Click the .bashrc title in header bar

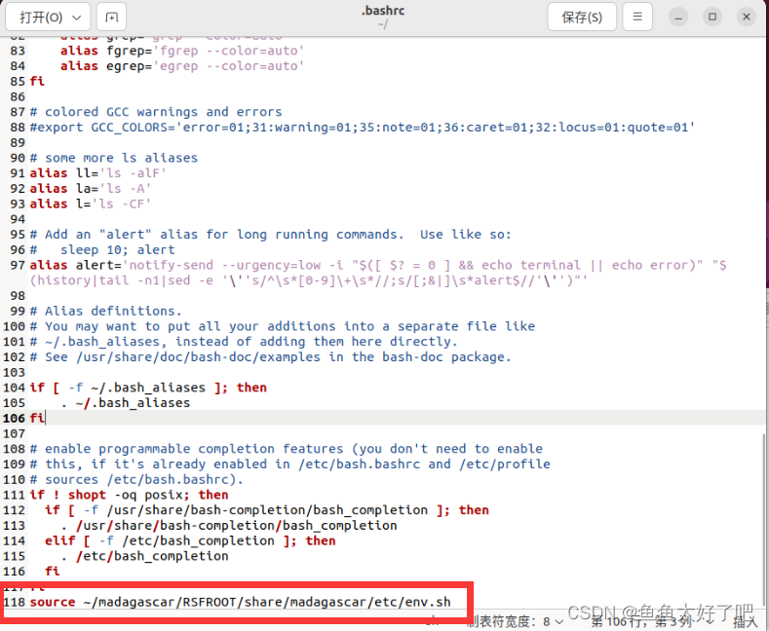click(383, 11)
